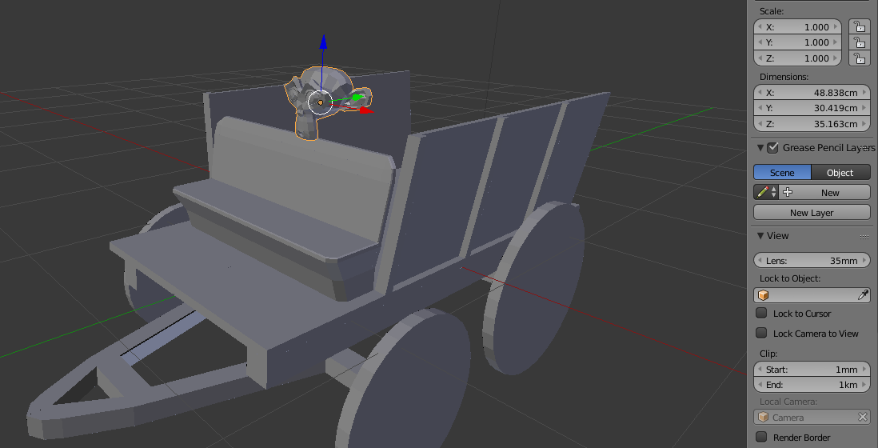Viewport: 878px width, 448px height.
Task: Click the Clip End 1km field
Action: coord(812,385)
